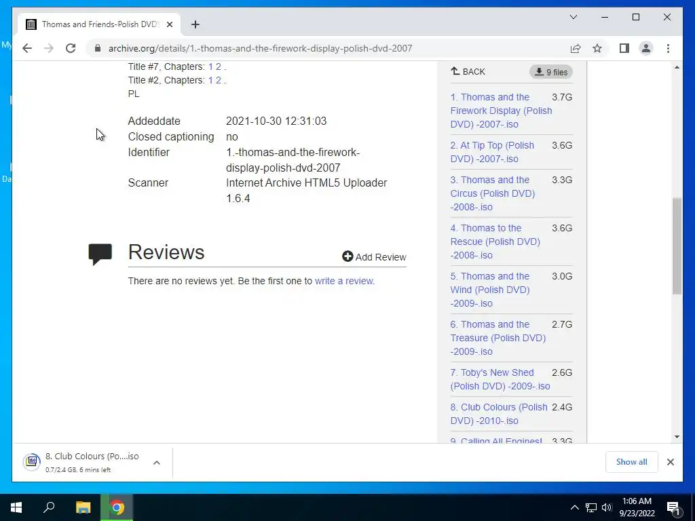Click the Identifier value text
The image size is (695, 521).
[x=293, y=160]
